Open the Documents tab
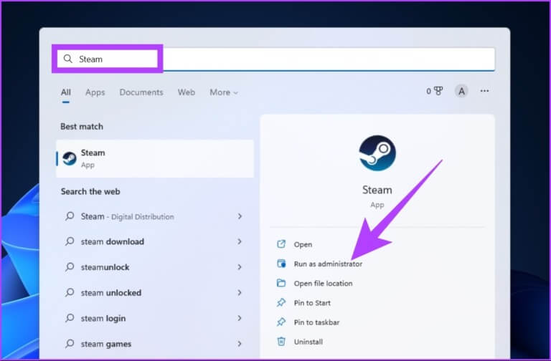551x361 pixels. pos(141,92)
